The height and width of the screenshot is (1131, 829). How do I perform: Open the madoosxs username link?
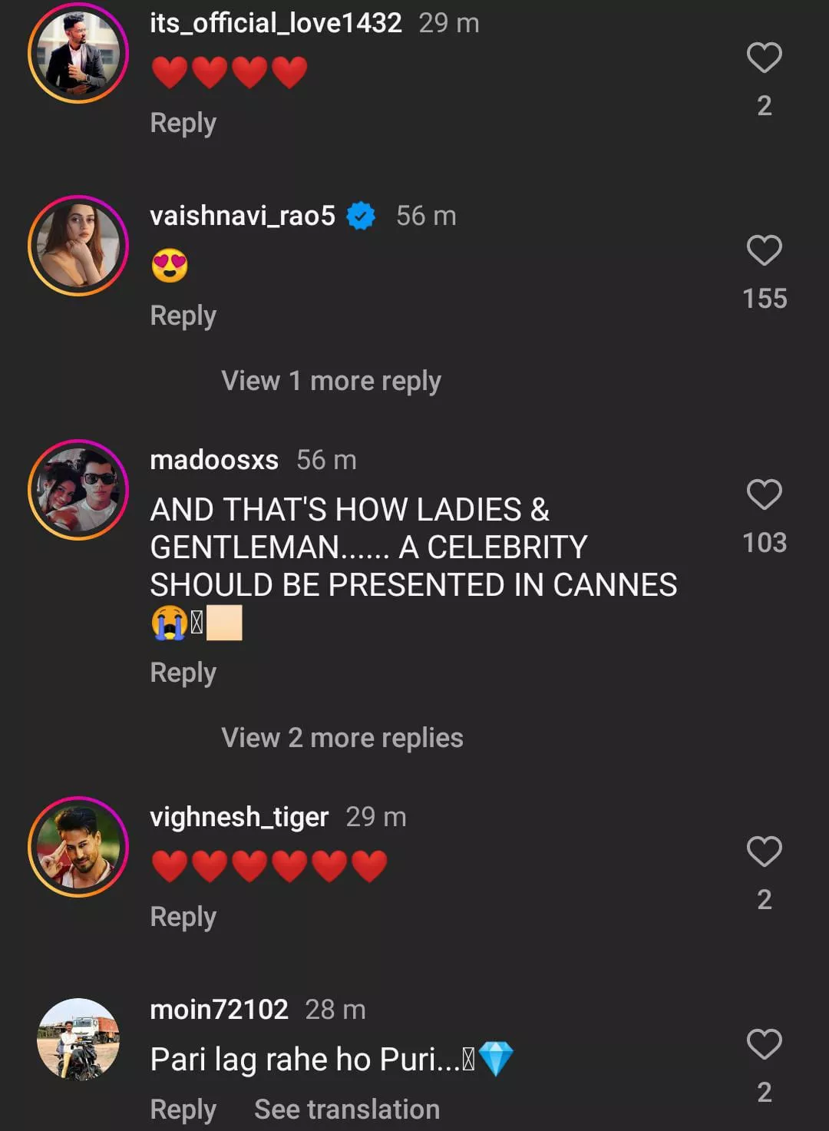214,460
